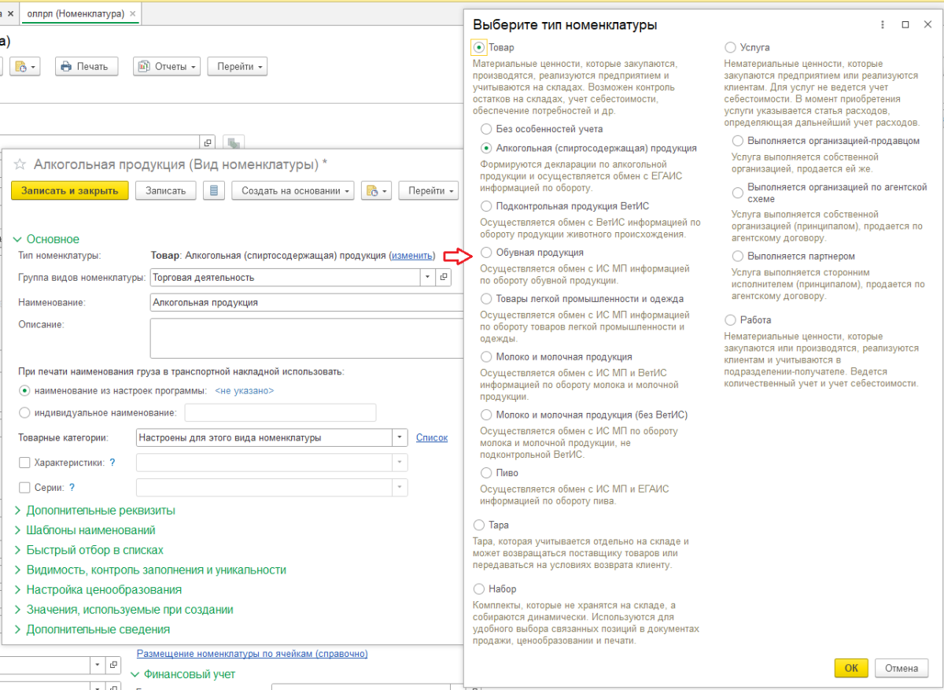Enable the Характеристики checkbox

tap(24, 463)
